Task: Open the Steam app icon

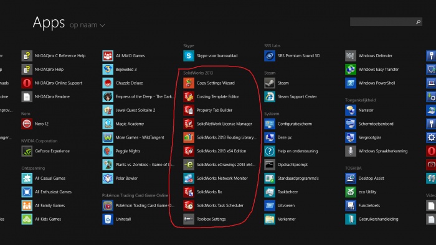Action: pos(270,83)
